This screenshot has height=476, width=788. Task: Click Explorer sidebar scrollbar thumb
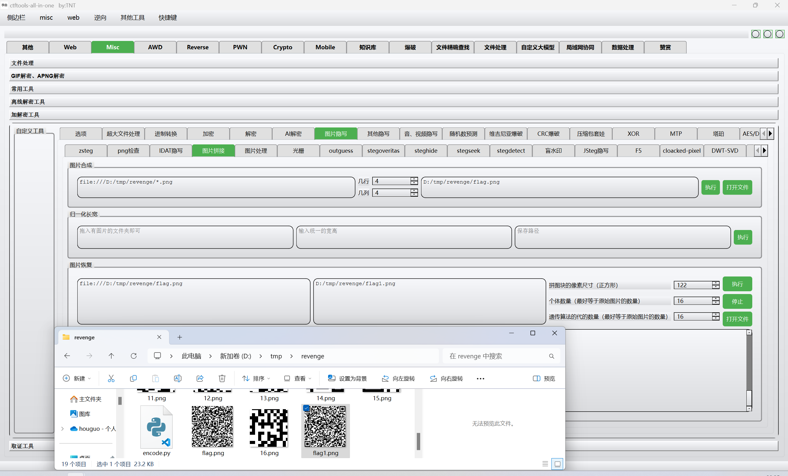pyautogui.click(x=120, y=401)
